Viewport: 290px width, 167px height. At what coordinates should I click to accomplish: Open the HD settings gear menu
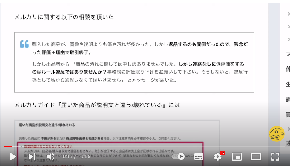[218, 157]
